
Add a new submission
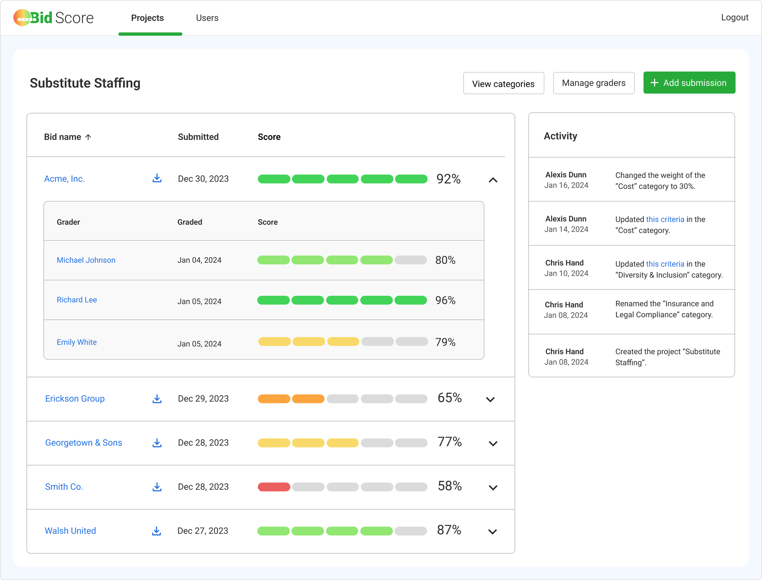[689, 83]
